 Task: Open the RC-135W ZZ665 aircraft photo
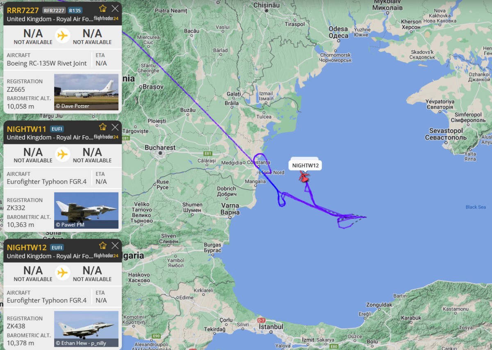tap(86, 92)
